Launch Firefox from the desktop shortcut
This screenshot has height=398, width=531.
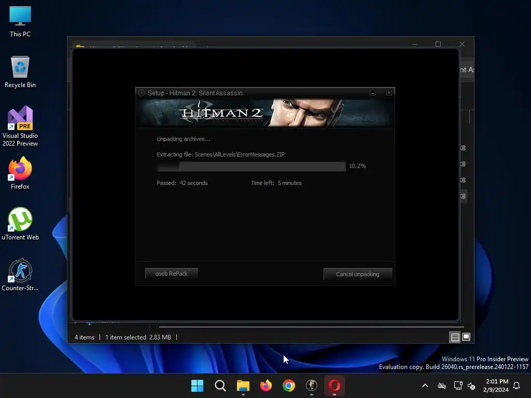coord(20,173)
